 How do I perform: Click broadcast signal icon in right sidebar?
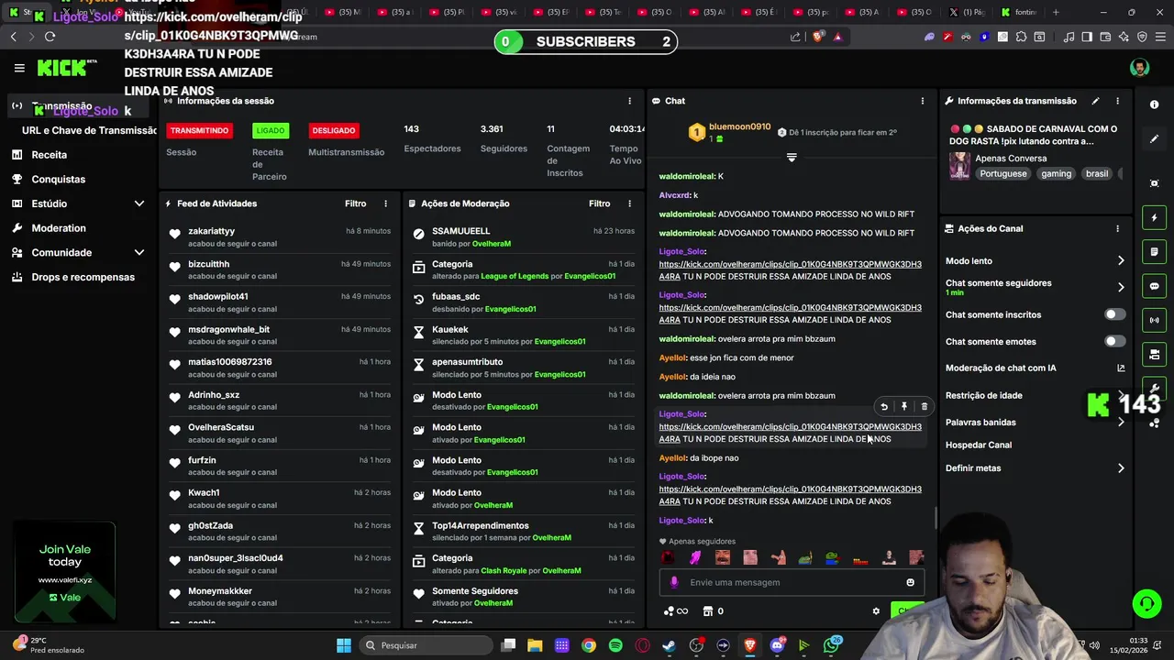1154,320
